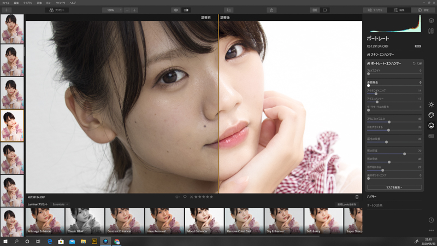Open the History clock icon
The width and height of the screenshot is (437, 246).
coord(431,220)
